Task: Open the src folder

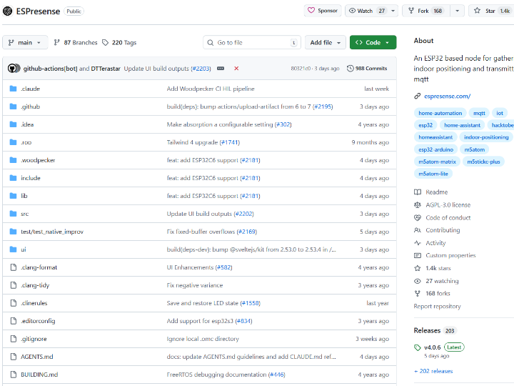Action: pyautogui.click(x=25, y=214)
